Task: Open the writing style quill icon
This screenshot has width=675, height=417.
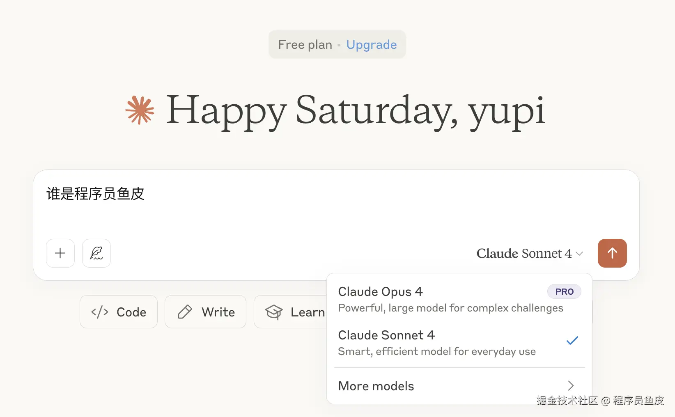Action: pyautogui.click(x=96, y=253)
